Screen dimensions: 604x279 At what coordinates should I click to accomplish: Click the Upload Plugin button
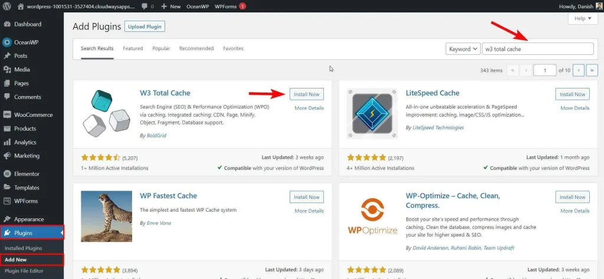(145, 27)
